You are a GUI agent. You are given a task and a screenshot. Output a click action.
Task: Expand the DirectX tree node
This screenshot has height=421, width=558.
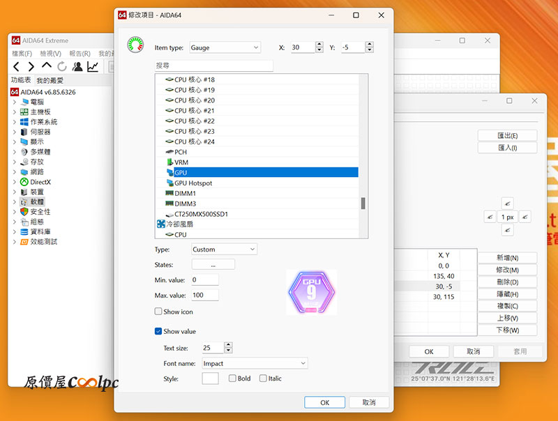click(x=15, y=182)
